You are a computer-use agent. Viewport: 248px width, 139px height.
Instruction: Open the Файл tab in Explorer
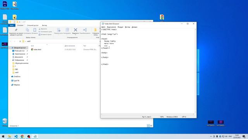pyautogui.click(x=12, y=25)
